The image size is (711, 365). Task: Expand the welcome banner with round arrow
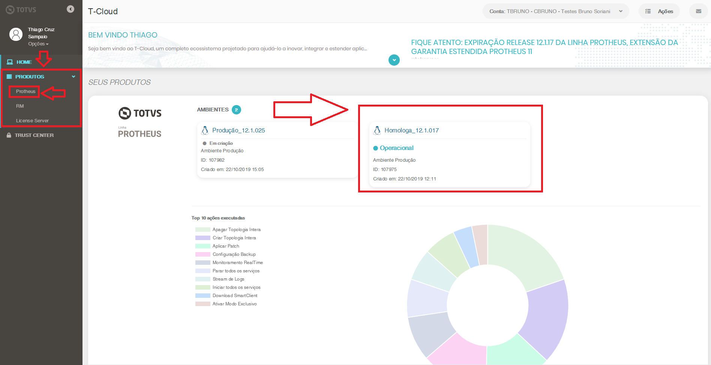394,60
